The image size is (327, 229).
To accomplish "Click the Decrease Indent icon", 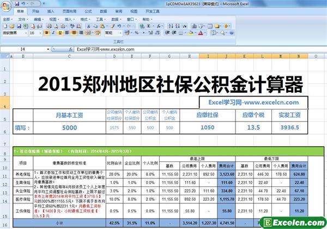I will tap(167, 33).
